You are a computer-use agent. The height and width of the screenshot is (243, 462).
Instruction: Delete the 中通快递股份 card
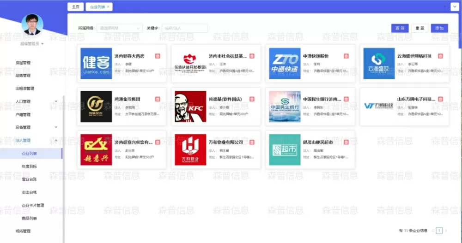tap(346, 56)
